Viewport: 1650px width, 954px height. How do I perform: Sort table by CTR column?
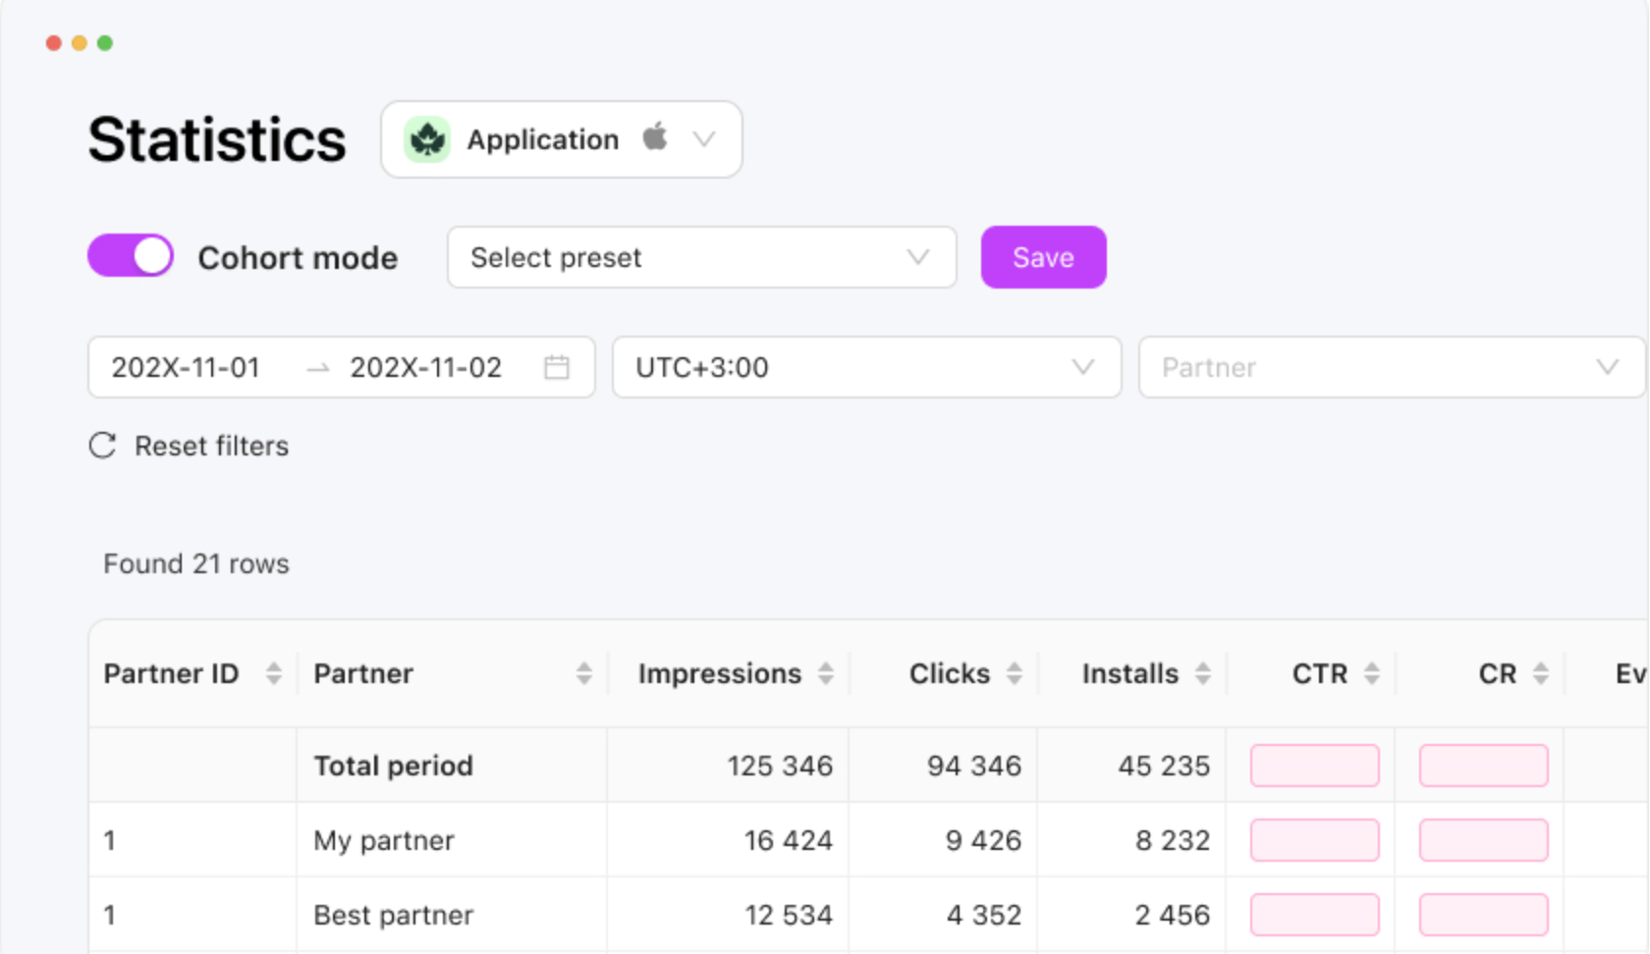click(1372, 673)
